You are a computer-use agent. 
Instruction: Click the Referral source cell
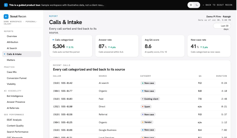point(103,114)
